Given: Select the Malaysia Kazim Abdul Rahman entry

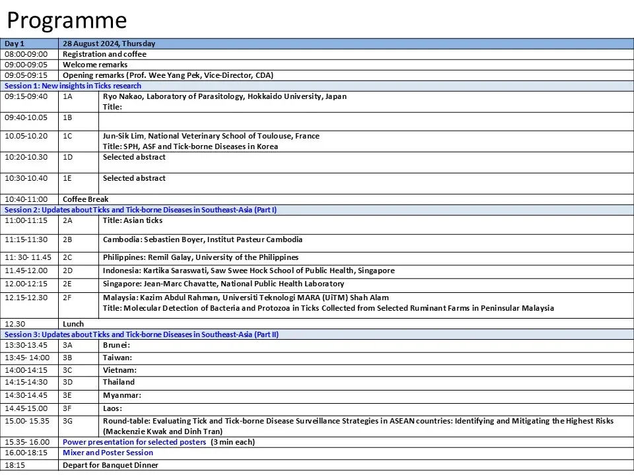Looking at the screenshot, I should [x=328, y=303].
